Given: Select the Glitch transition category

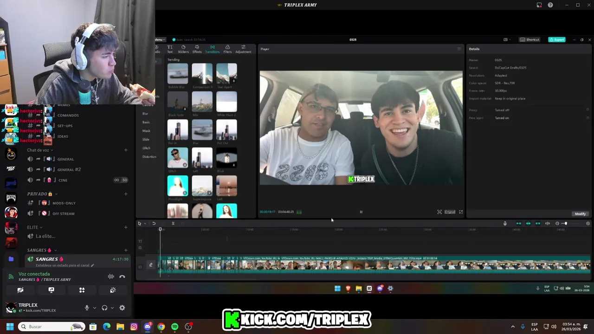Looking at the screenshot, I should (146, 148).
